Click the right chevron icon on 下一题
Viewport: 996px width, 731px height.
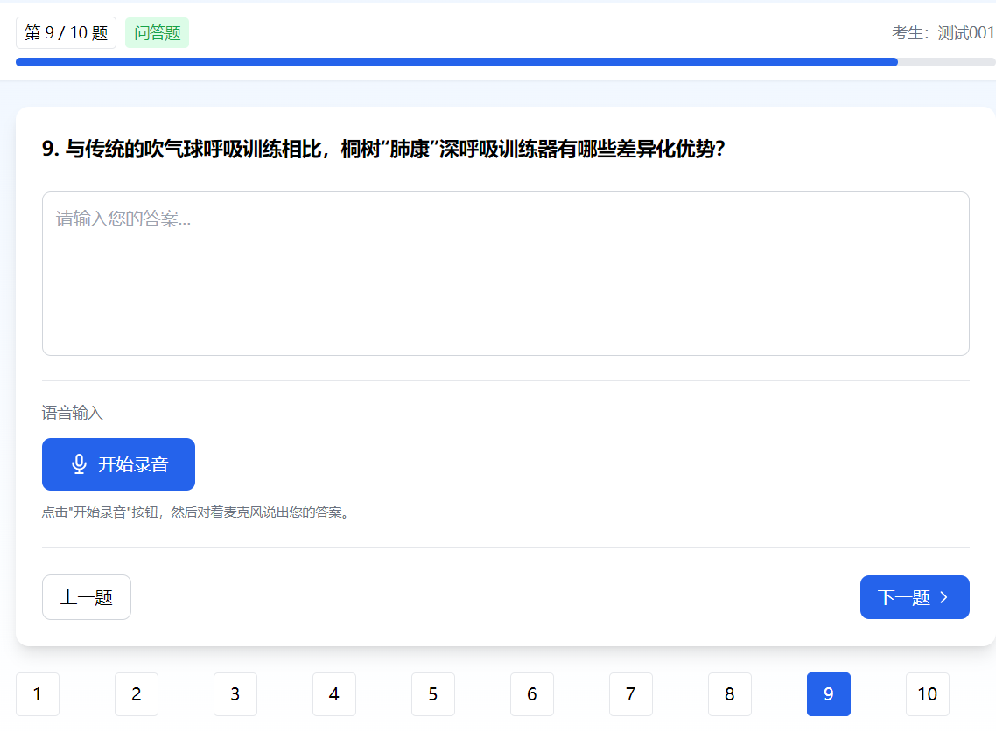(943, 597)
